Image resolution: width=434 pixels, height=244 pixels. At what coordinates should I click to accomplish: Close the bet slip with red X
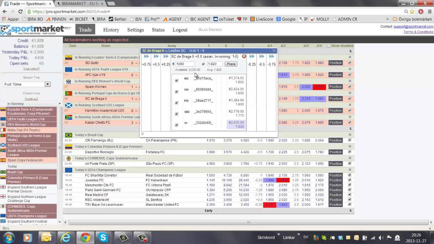click(x=244, y=57)
